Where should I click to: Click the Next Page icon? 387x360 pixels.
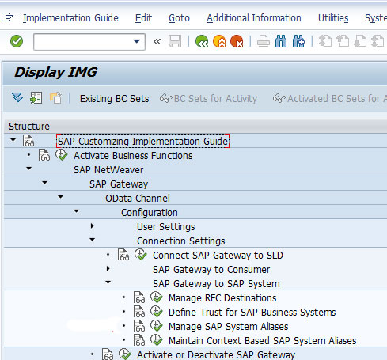coord(360,41)
